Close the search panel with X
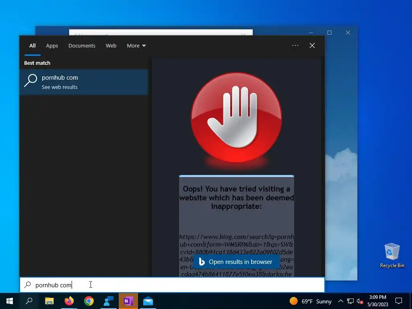Viewport: 412px width, 309px height. (312, 45)
